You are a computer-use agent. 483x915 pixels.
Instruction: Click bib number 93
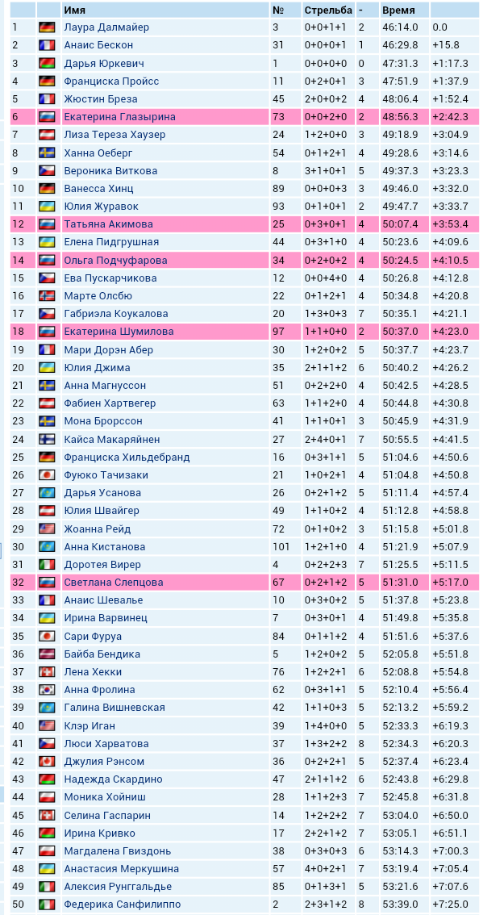pyautogui.click(x=278, y=207)
